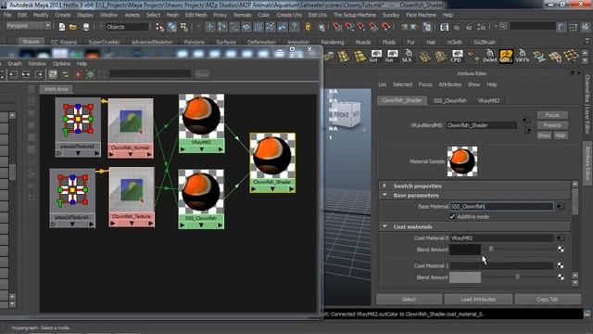This screenshot has height=334, width=593.
Task: Open the Polygons menu set dropdown
Action: pyautogui.click(x=29, y=26)
